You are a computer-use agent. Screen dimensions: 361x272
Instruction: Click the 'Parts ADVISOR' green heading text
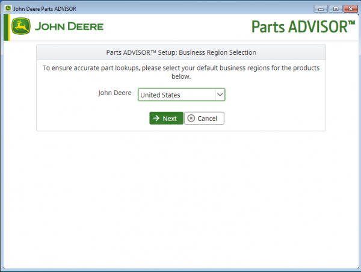[303, 26]
